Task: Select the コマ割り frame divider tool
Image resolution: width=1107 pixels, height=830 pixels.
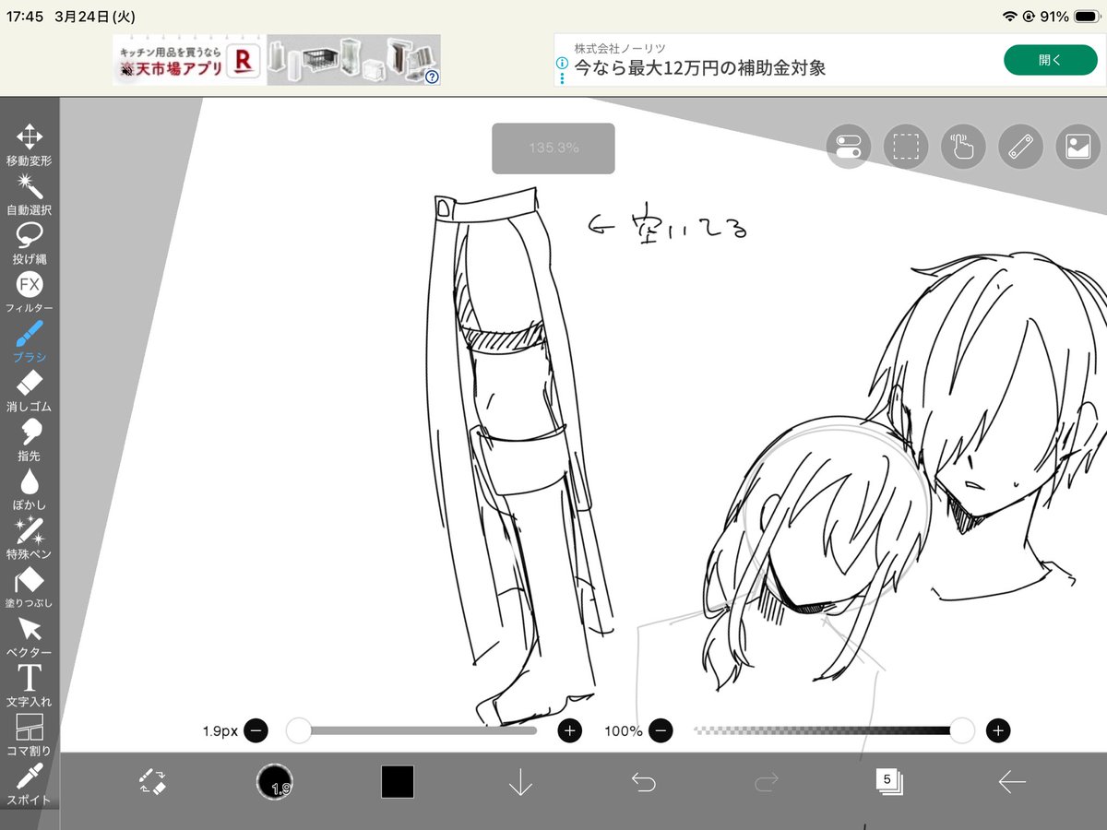Action: click(x=30, y=735)
